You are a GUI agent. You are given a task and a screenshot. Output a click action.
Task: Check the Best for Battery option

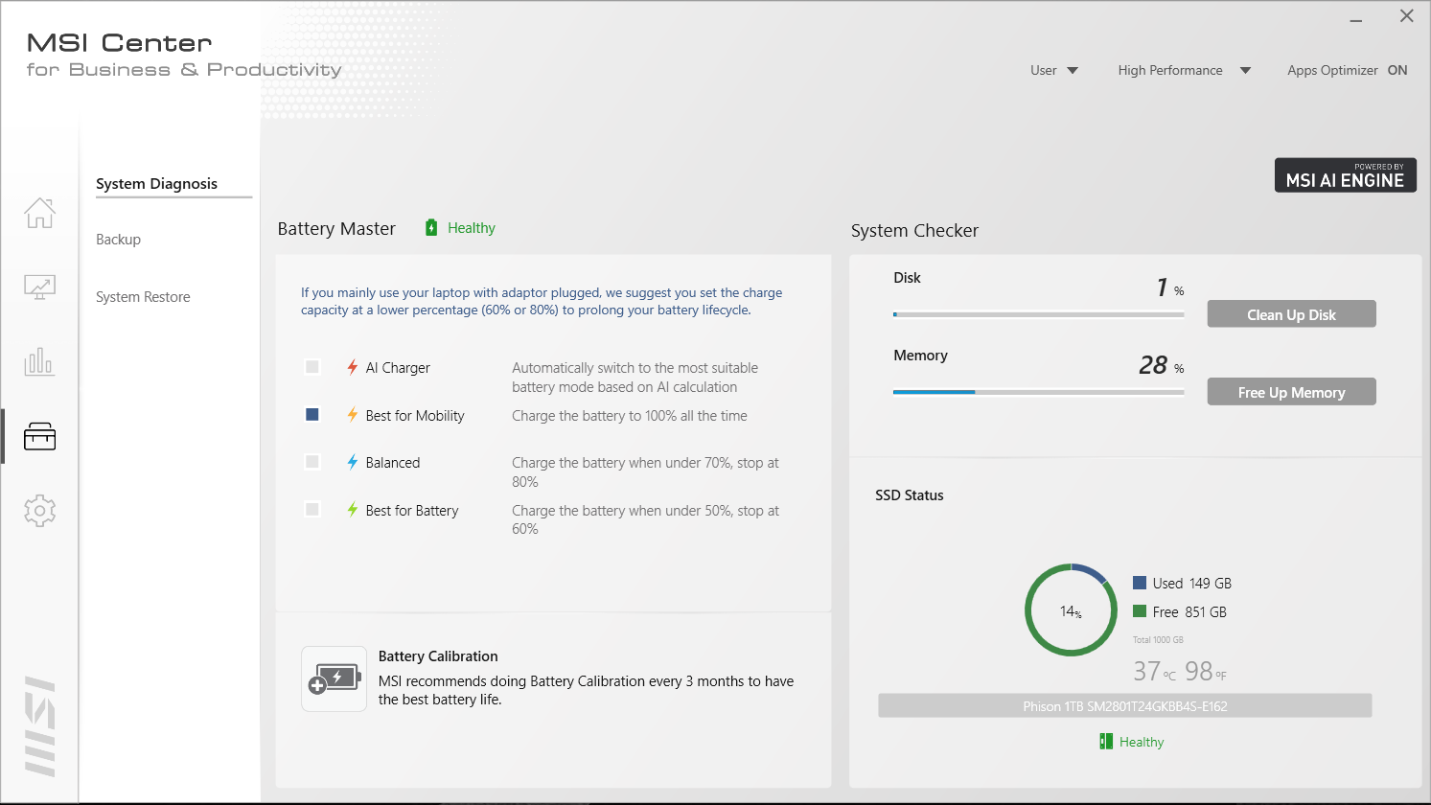[312, 510]
